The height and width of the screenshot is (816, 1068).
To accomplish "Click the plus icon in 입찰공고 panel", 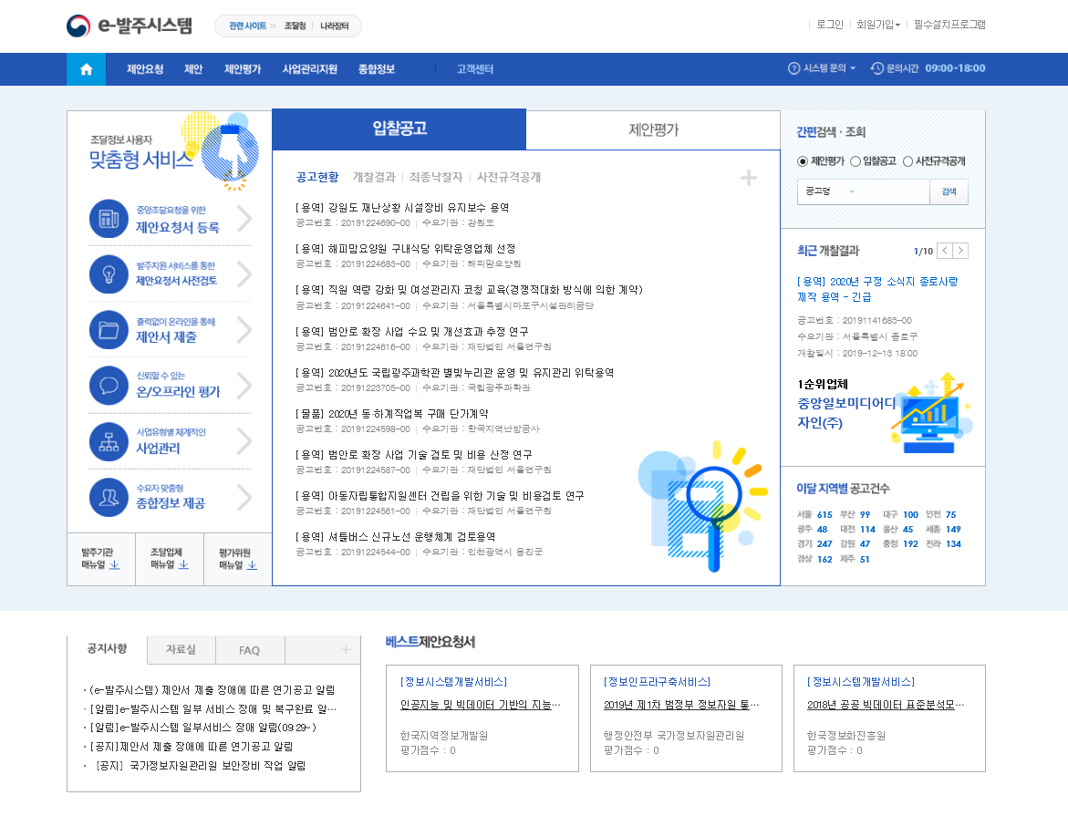I will pos(748,178).
